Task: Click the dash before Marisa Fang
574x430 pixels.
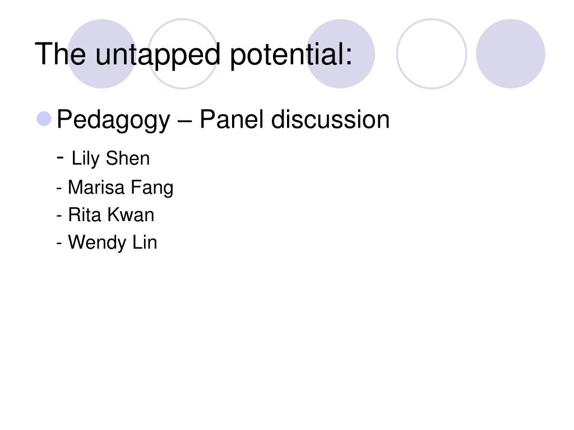Action: [59, 188]
